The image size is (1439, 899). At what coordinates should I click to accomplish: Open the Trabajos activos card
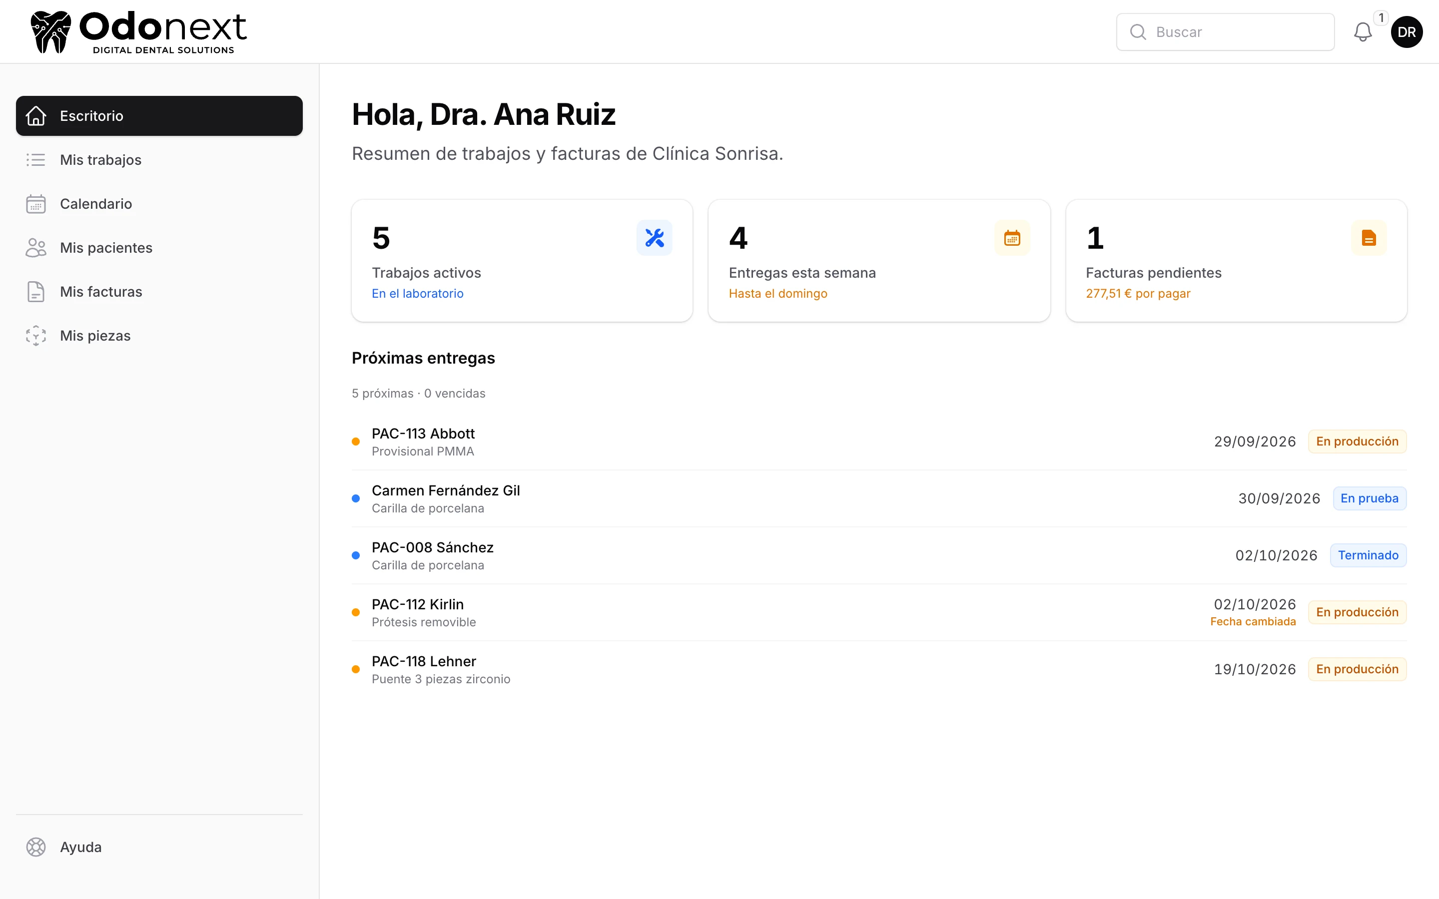click(x=522, y=260)
